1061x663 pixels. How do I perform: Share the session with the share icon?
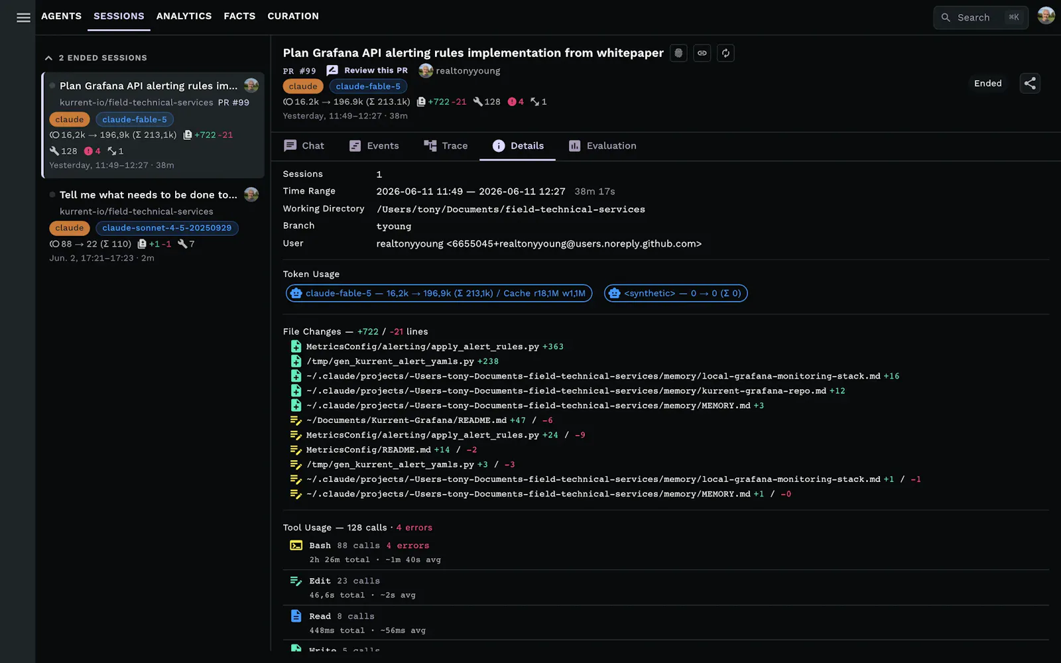coord(1030,83)
